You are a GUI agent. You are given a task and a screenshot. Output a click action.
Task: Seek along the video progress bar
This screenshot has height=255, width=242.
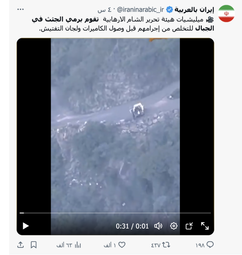click(115, 213)
